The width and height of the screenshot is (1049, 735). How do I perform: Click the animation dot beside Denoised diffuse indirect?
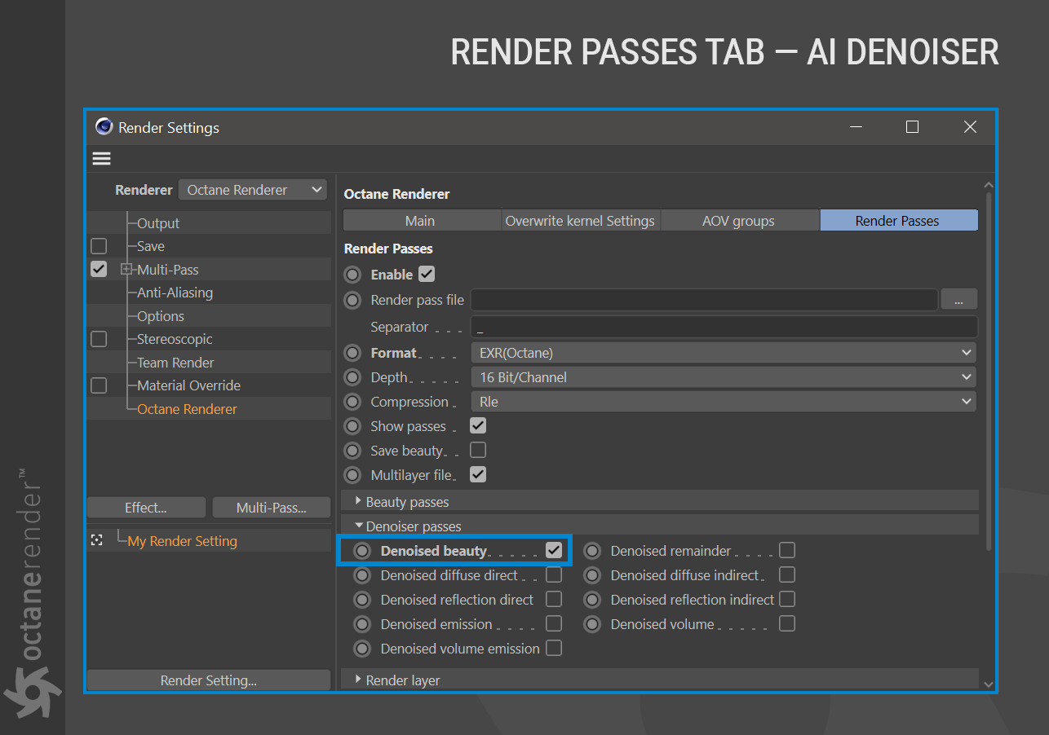[593, 575]
